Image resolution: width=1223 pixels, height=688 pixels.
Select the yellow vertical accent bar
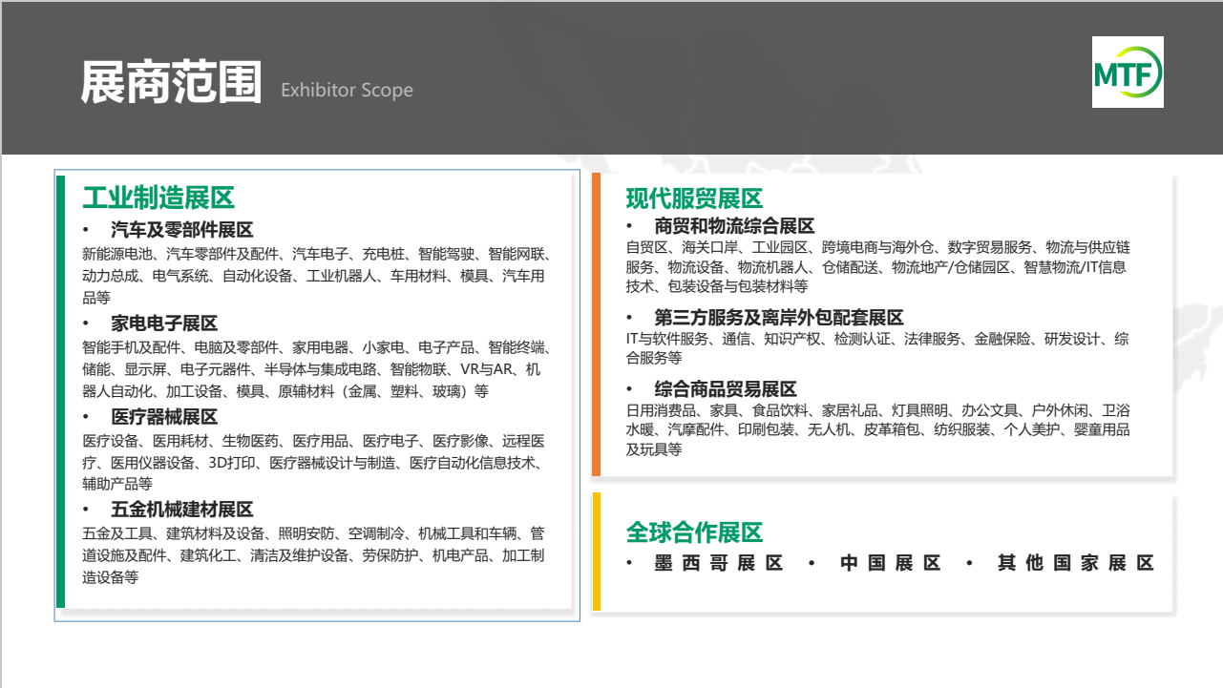point(597,552)
